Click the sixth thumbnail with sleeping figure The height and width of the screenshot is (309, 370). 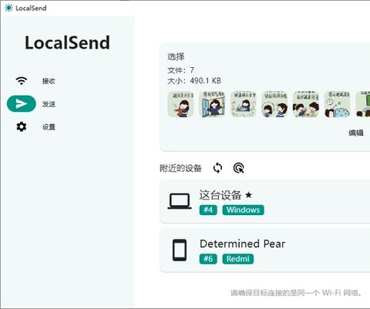coord(338,104)
